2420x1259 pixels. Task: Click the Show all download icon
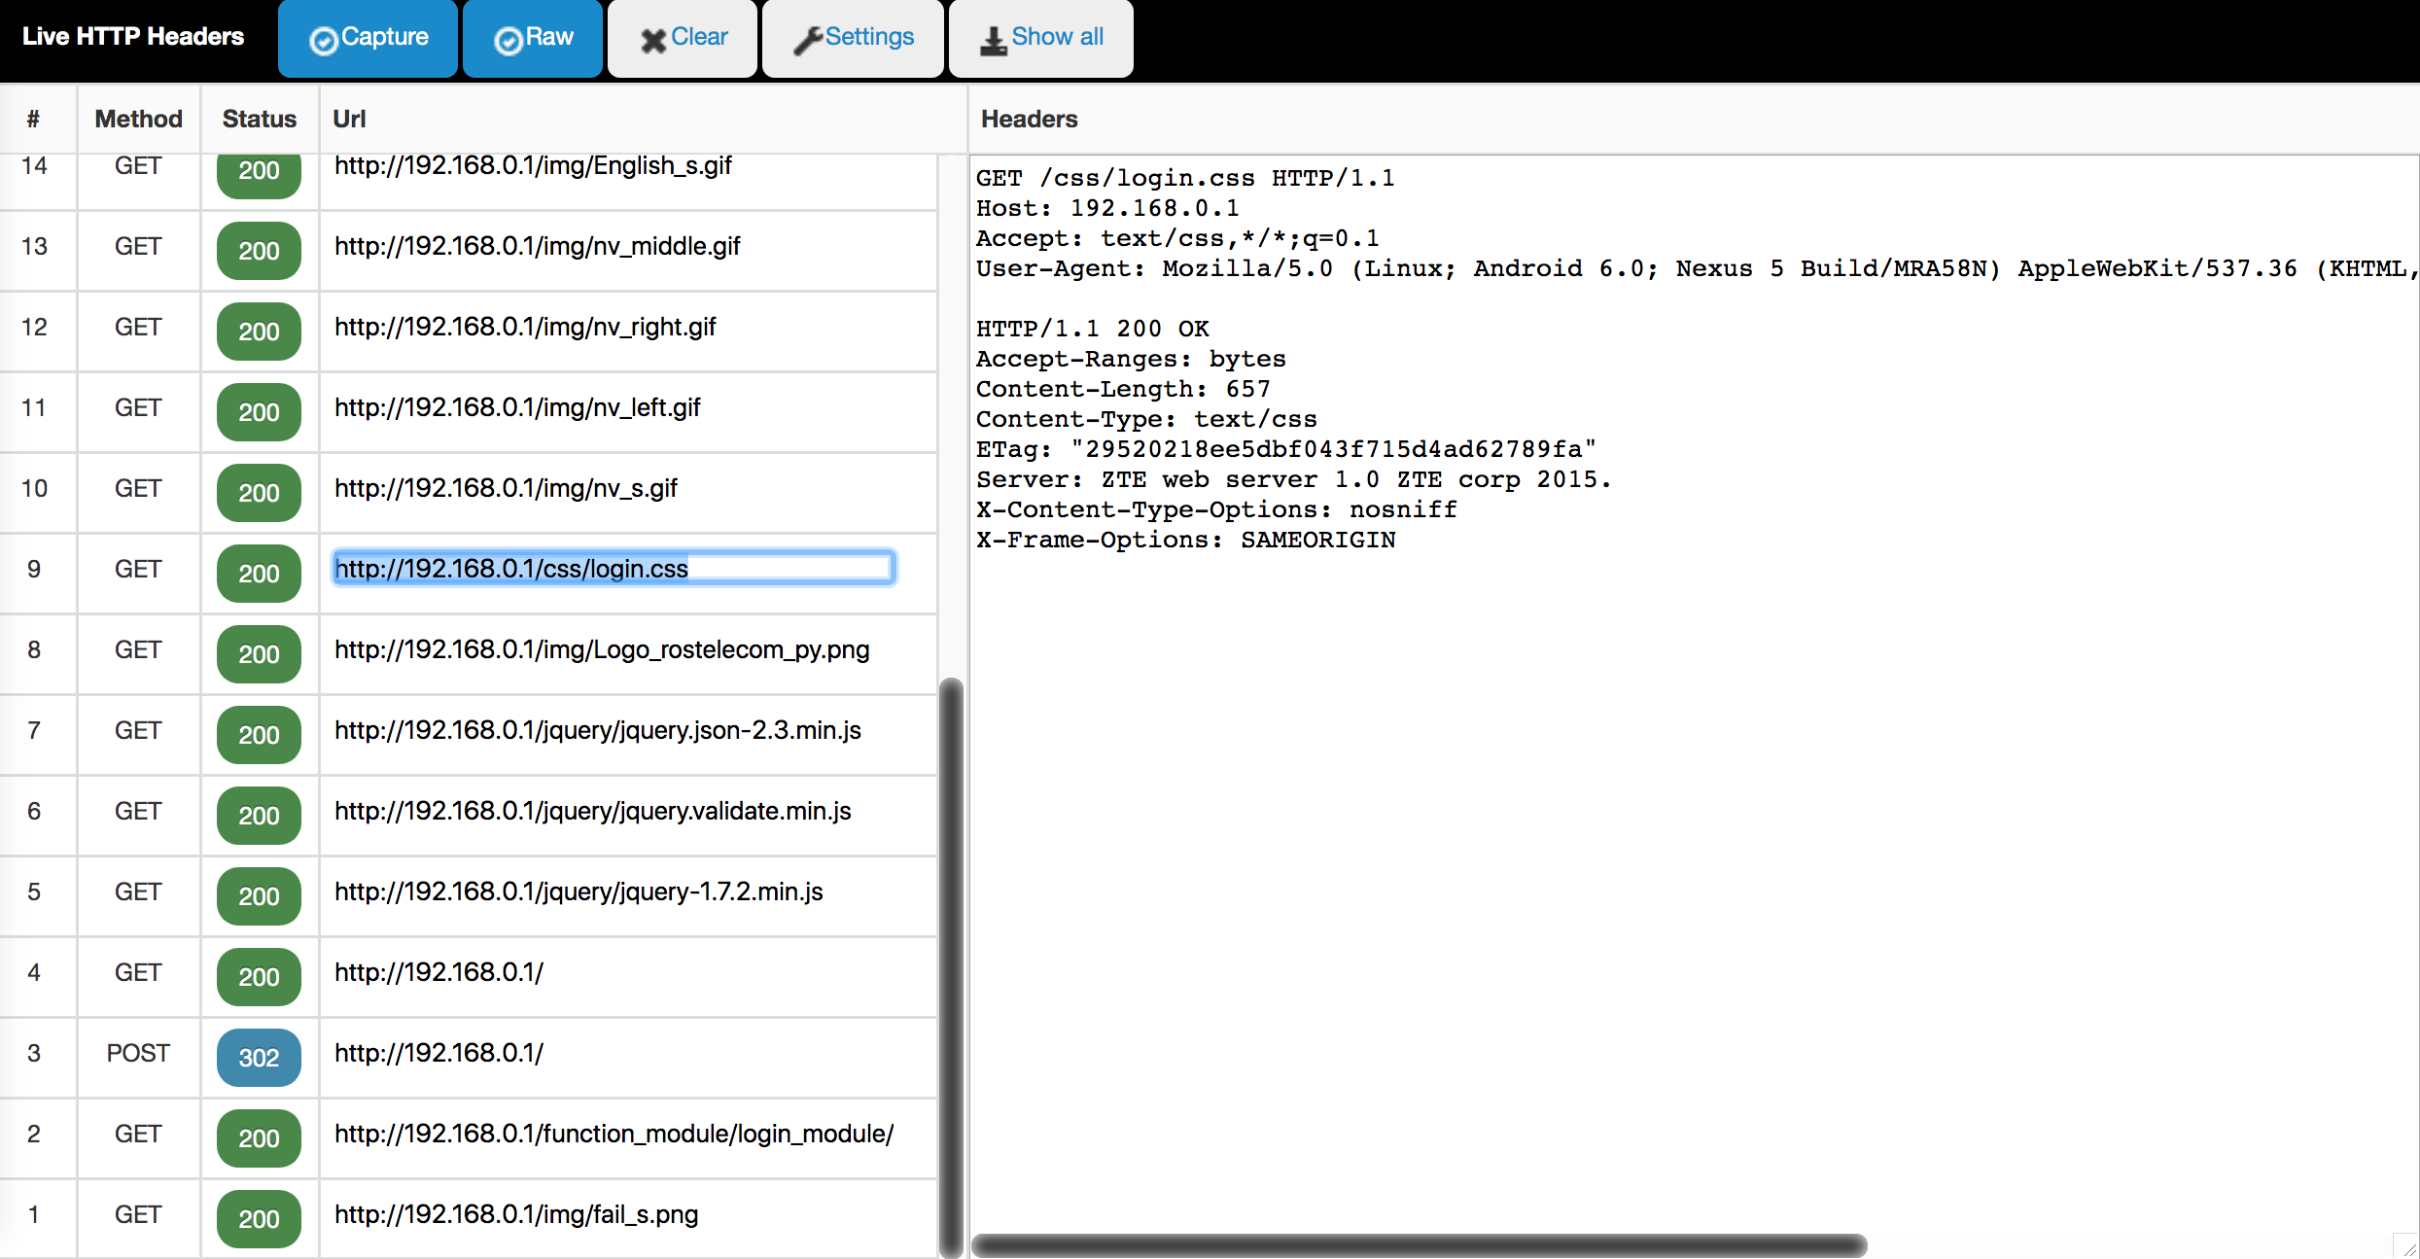click(993, 40)
